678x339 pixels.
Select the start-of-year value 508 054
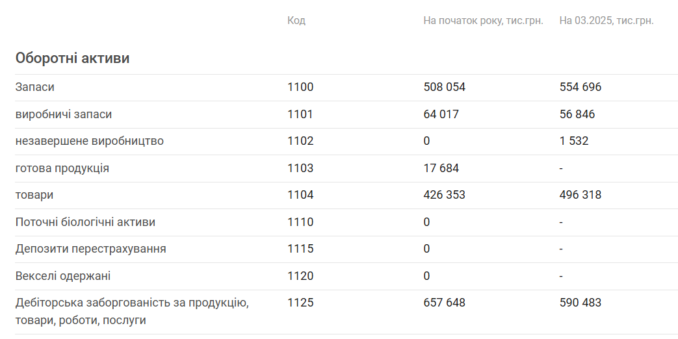tap(445, 87)
